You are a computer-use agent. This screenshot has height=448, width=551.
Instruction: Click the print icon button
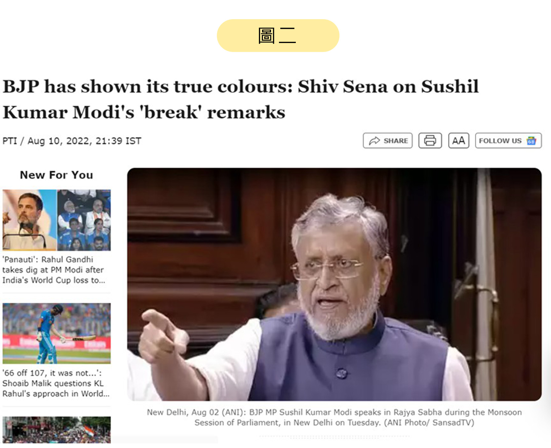coord(430,141)
